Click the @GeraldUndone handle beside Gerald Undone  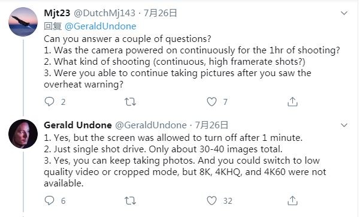click(151, 125)
